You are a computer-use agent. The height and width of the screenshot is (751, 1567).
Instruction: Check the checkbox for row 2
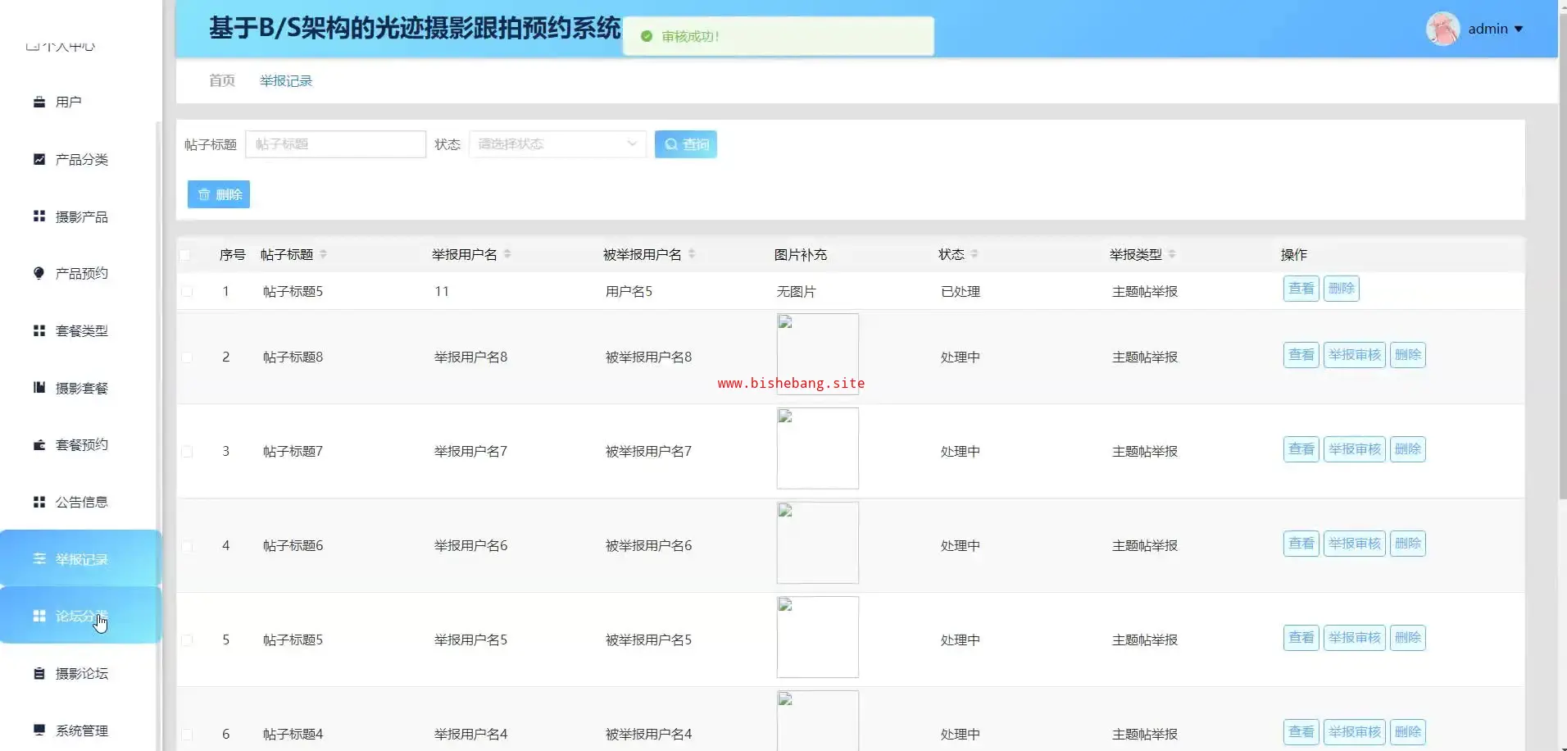(187, 357)
